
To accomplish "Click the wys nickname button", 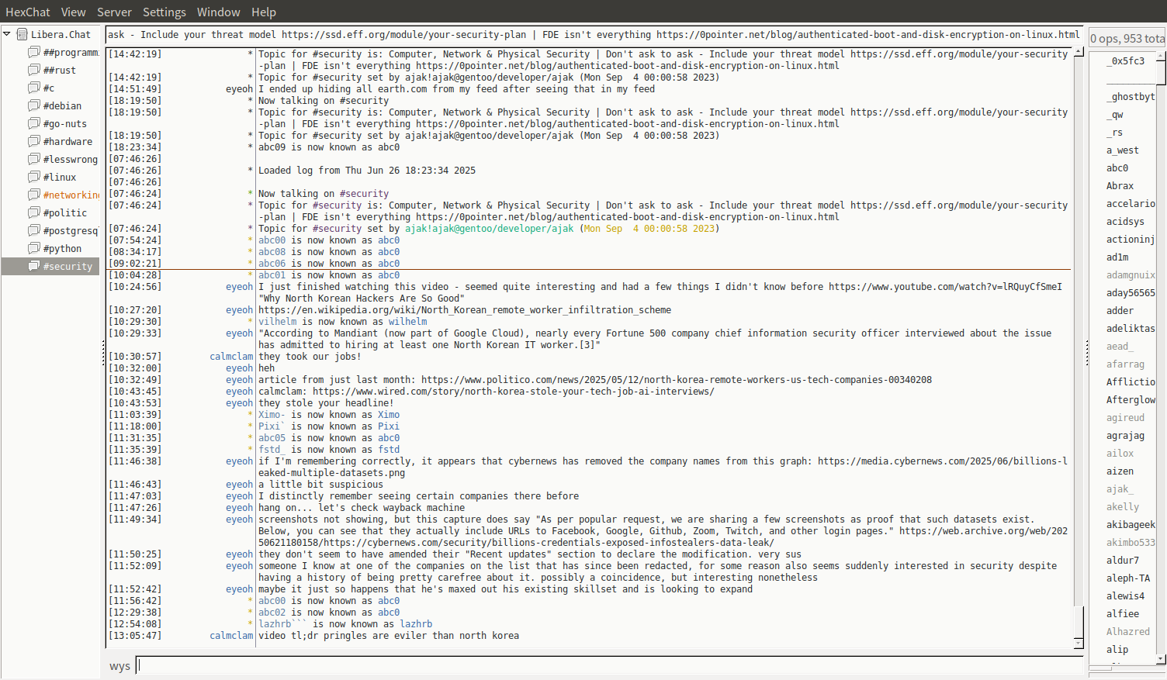I will point(119,666).
